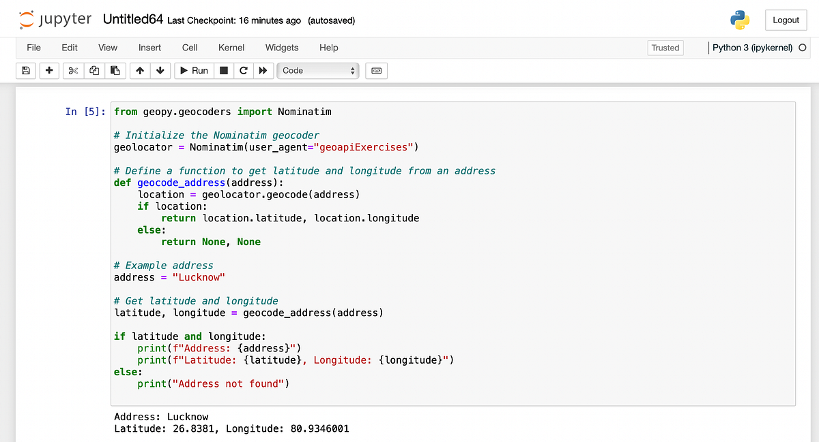Open the command palette keyboard icon
The width and height of the screenshot is (819, 442).
click(x=376, y=70)
